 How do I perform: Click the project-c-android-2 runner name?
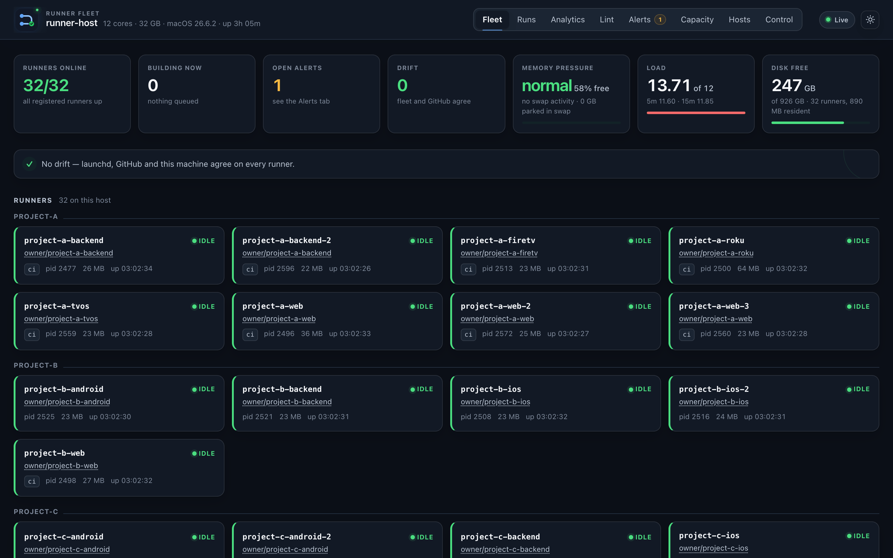(287, 537)
